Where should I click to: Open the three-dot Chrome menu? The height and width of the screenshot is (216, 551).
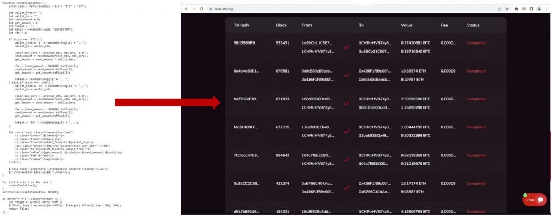point(546,9)
